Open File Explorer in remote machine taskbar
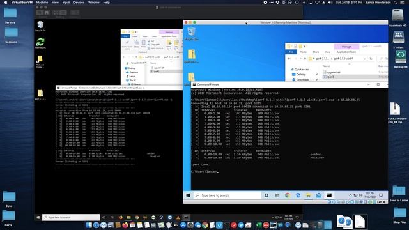409x230 pixels. pyautogui.click(x=308, y=195)
